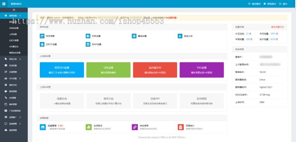The height and width of the screenshot is (142, 296).
Task: Click the weekly traffic value 306
Action: 248,39
